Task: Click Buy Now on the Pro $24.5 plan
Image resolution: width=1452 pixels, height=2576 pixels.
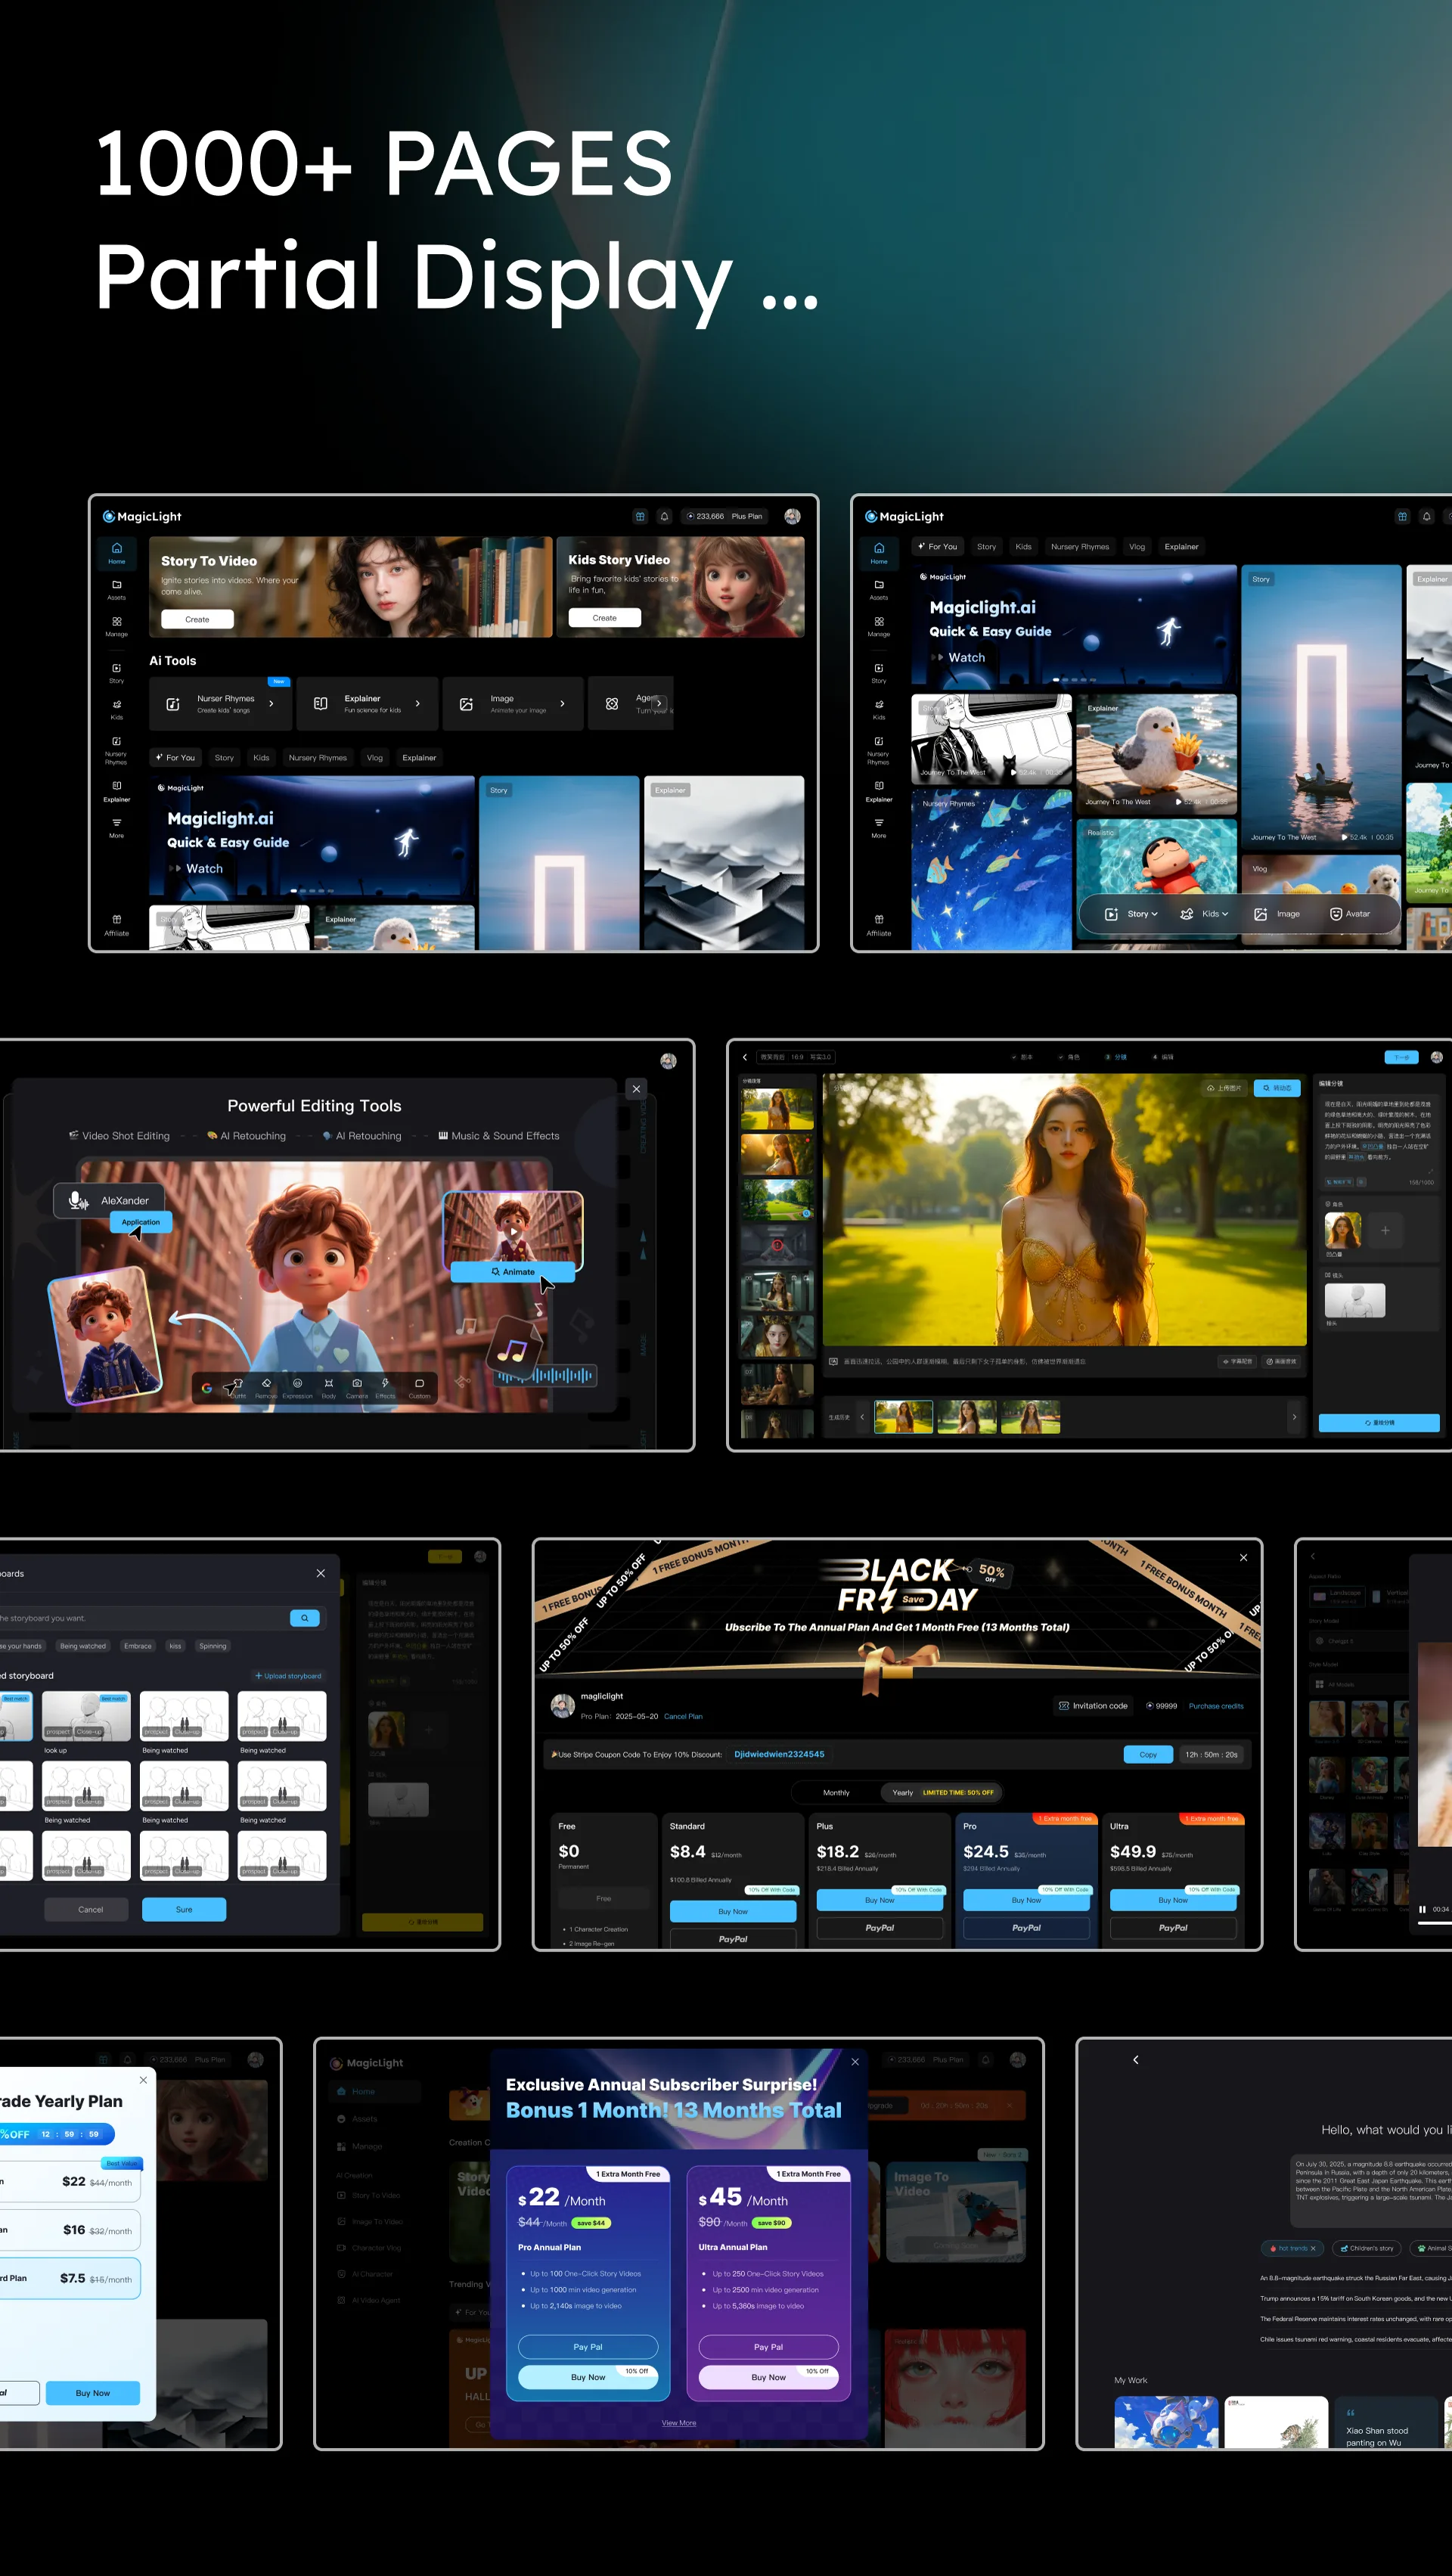Action: (1026, 1900)
